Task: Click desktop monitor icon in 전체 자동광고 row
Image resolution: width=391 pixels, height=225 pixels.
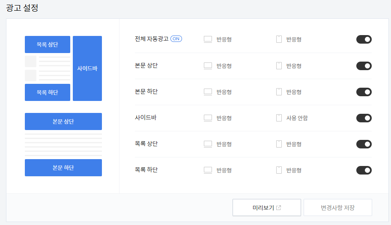Action: [208, 39]
